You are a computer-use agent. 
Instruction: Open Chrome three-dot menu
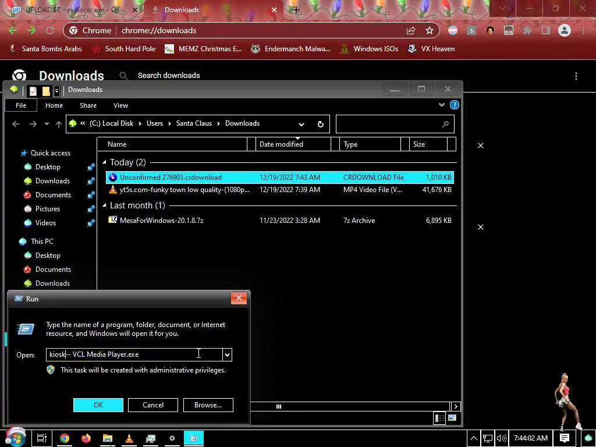(583, 30)
